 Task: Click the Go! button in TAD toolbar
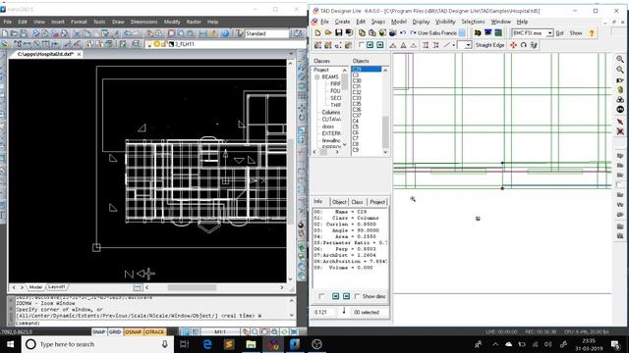559,33
